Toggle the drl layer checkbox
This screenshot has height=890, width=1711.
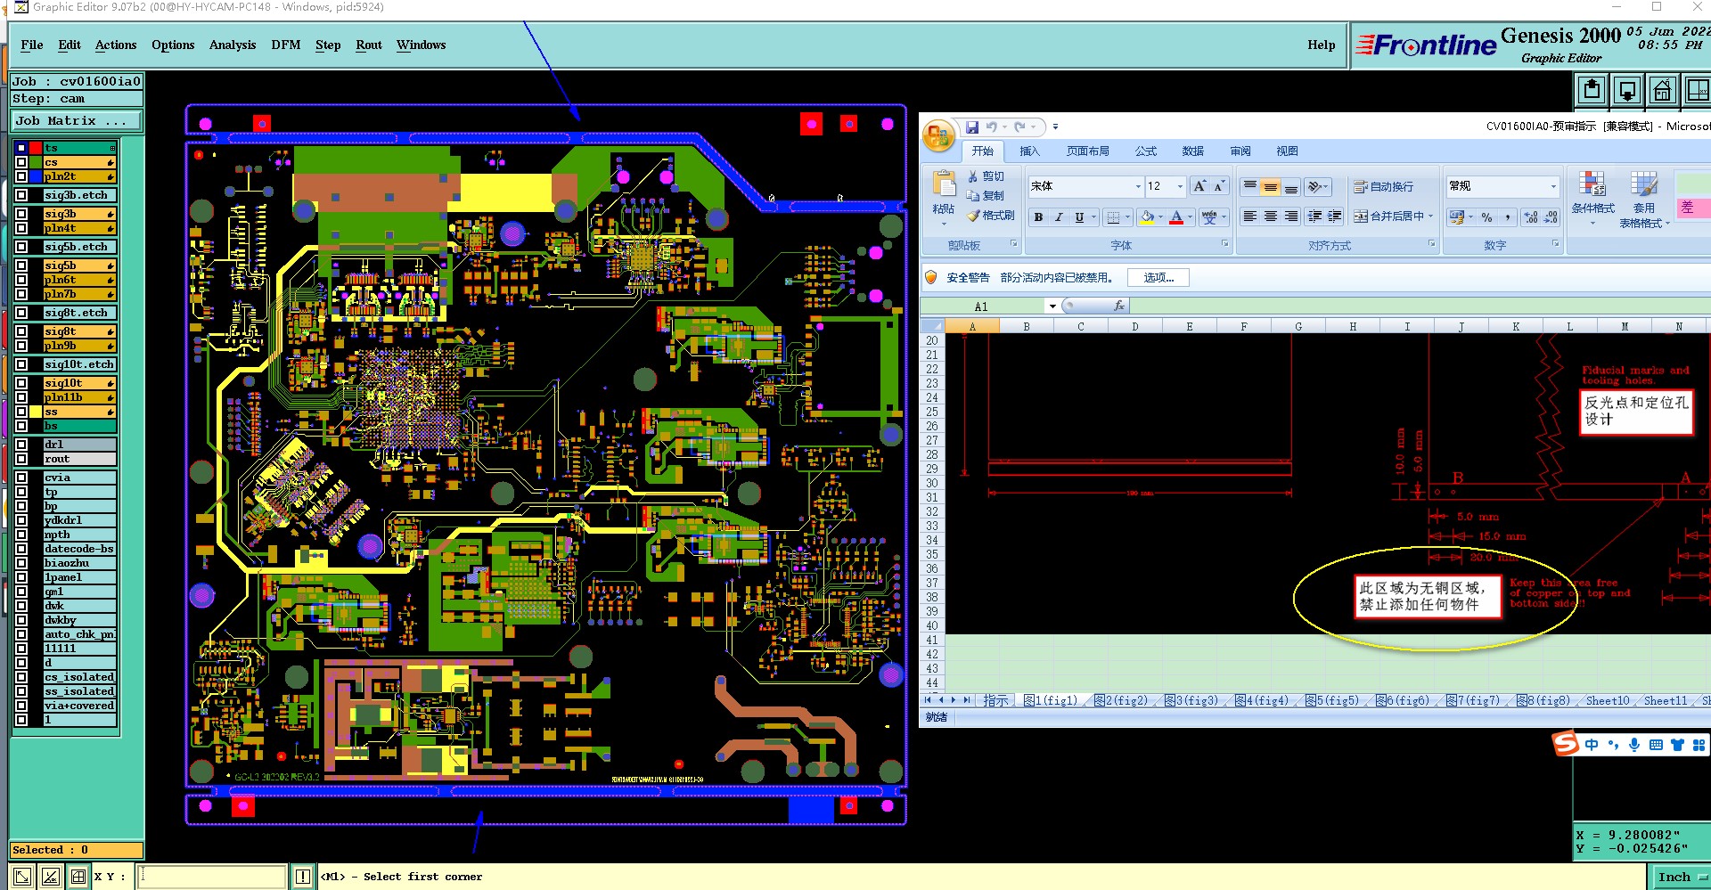(x=20, y=445)
